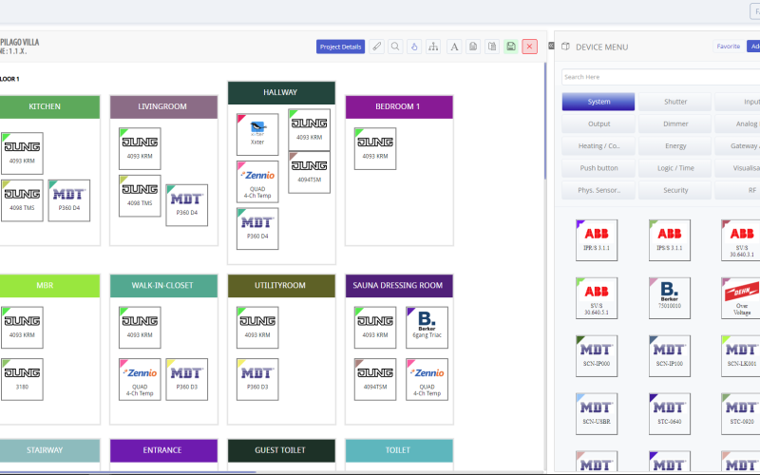This screenshot has width=760, height=475.
Task: Select the Push button category
Action: pos(598,168)
